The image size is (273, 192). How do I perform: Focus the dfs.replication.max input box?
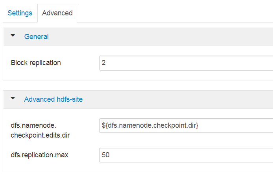click(x=186, y=155)
